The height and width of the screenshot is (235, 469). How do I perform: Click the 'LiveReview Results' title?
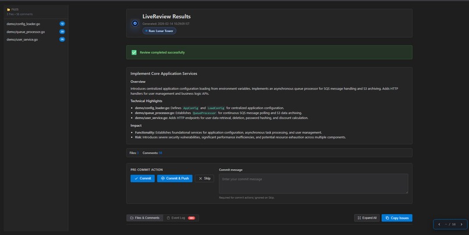[x=166, y=16]
